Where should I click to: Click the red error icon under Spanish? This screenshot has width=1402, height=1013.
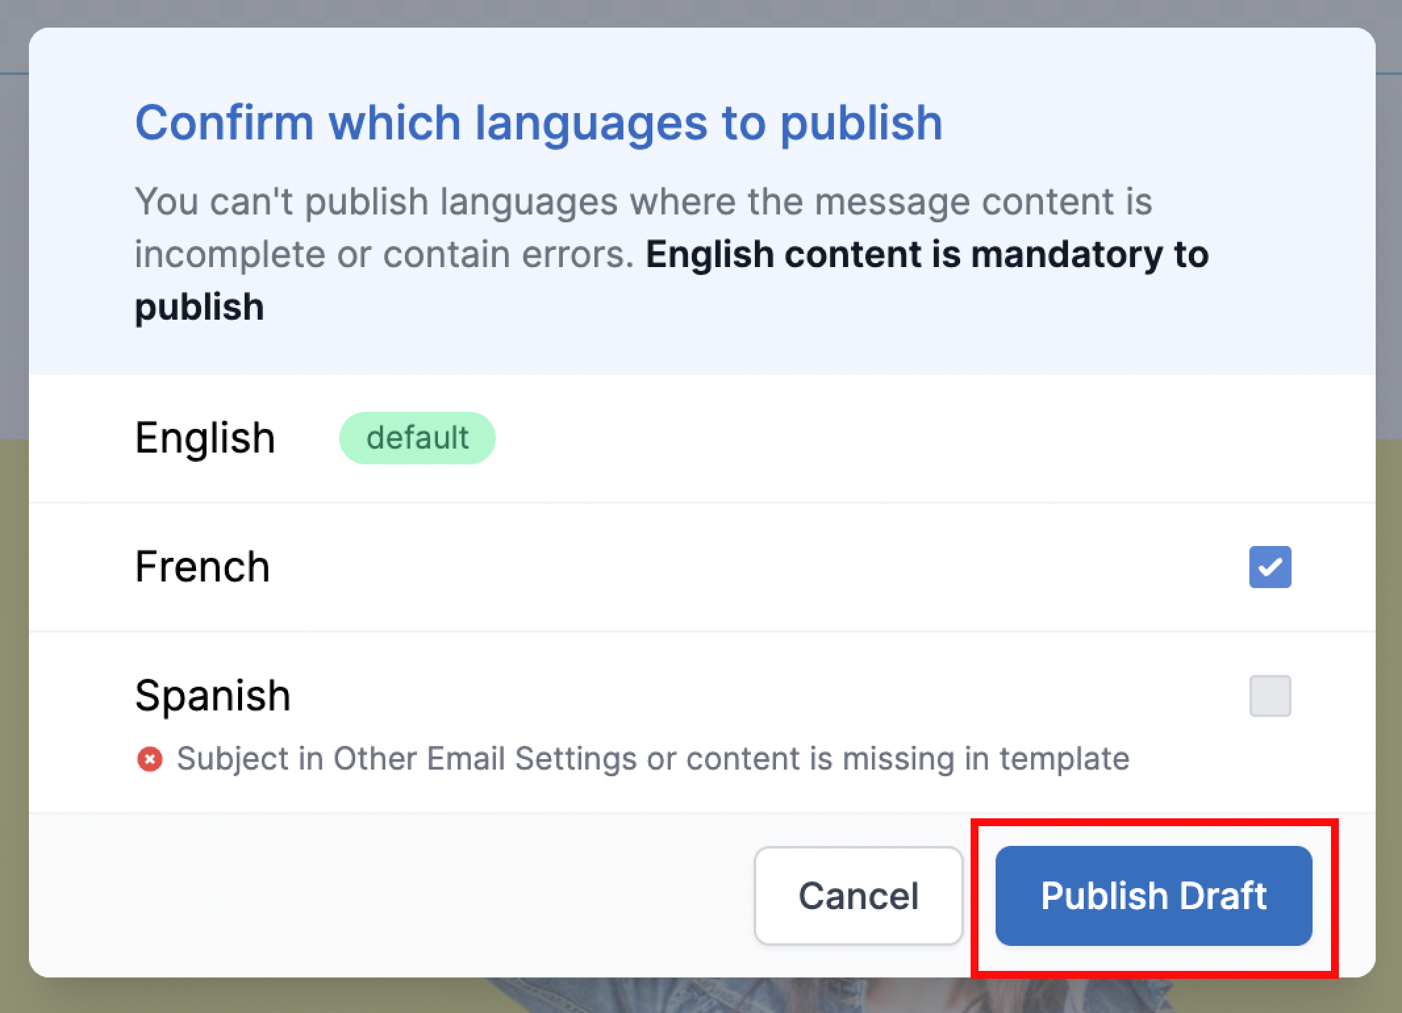pyautogui.click(x=149, y=759)
